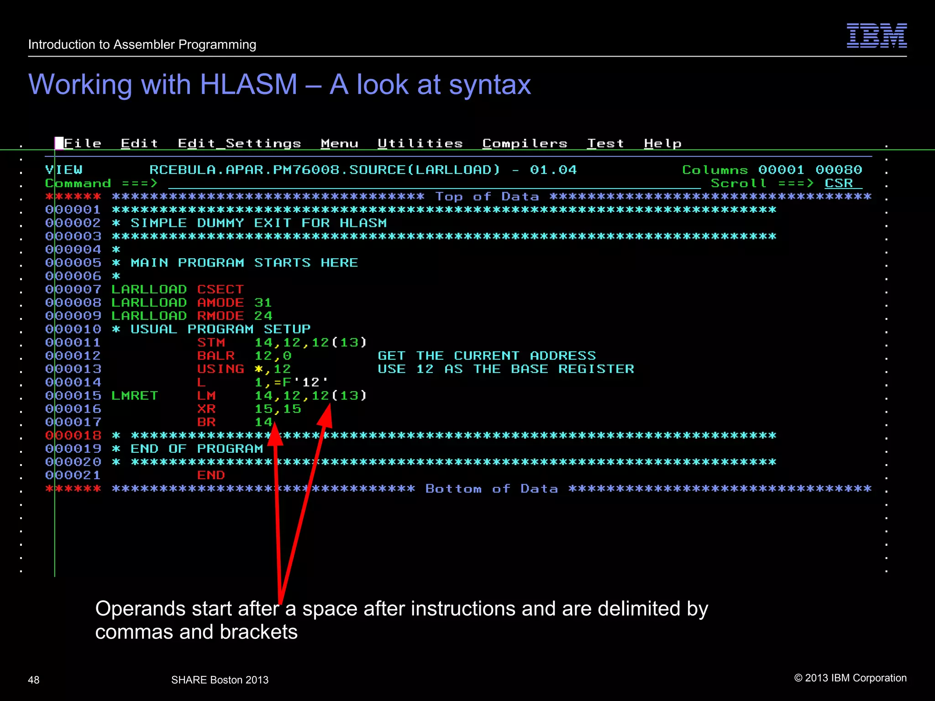Click the version number 01.04
Image resolution: width=935 pixels, height=701 pixels.
[x=554, y=170]
